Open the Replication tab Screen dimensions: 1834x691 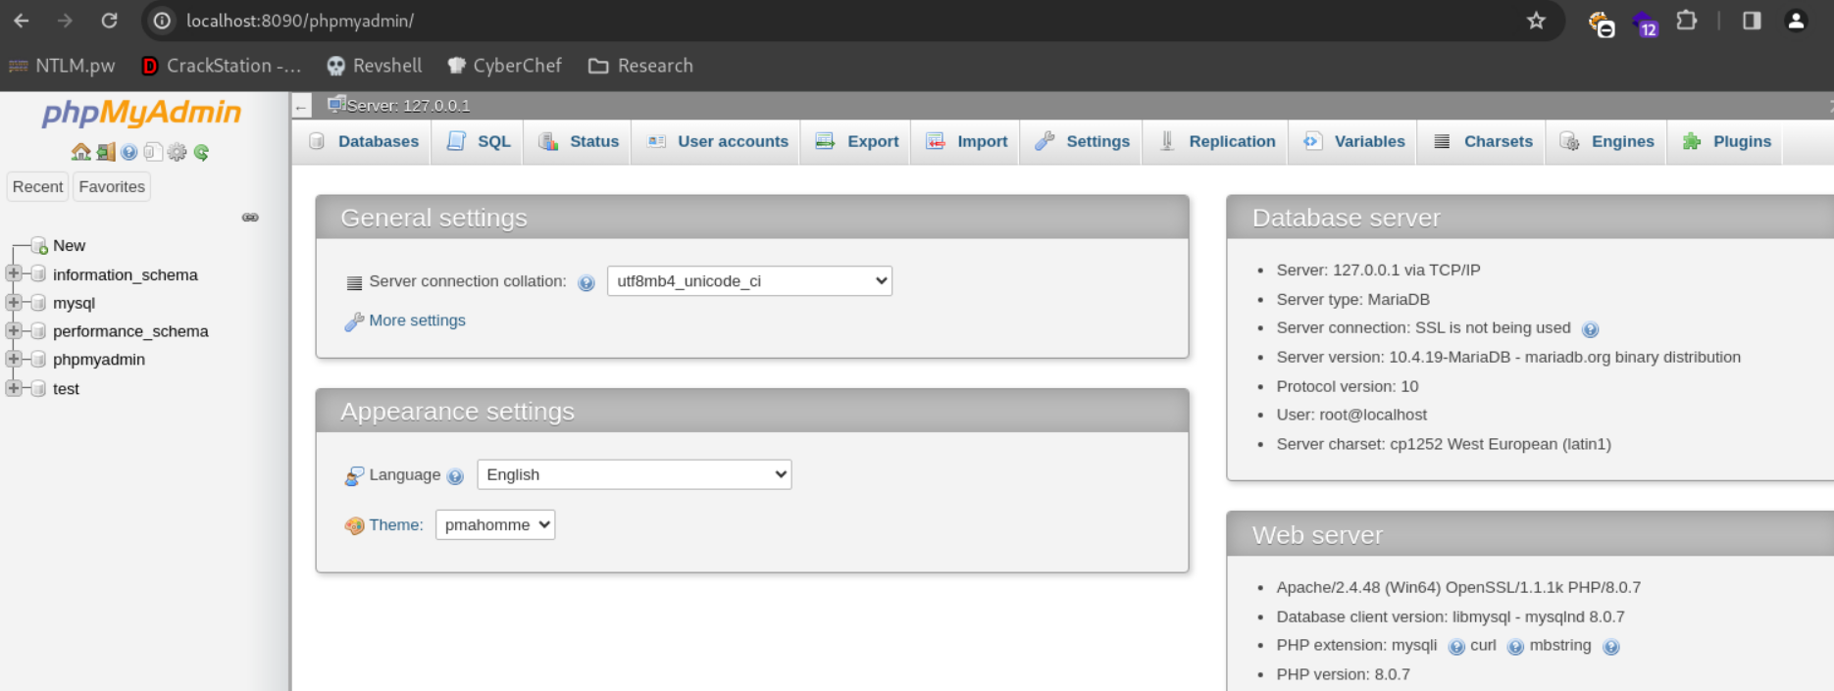[1216, 141]
